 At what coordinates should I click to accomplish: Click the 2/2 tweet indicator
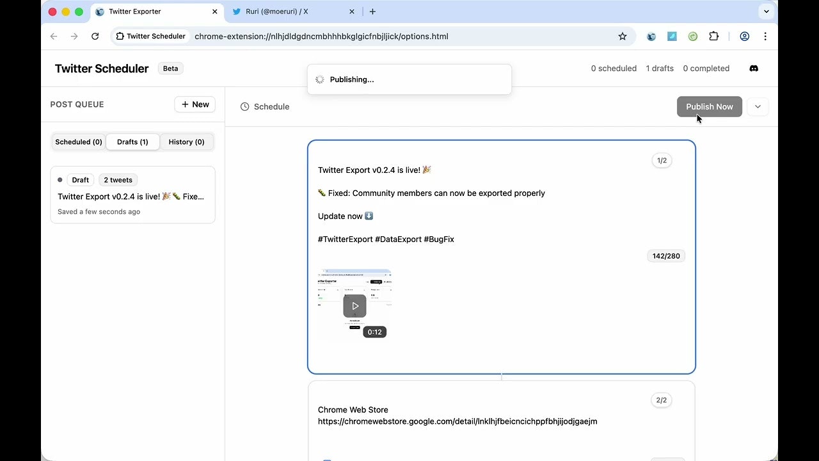tap(662, 400)
